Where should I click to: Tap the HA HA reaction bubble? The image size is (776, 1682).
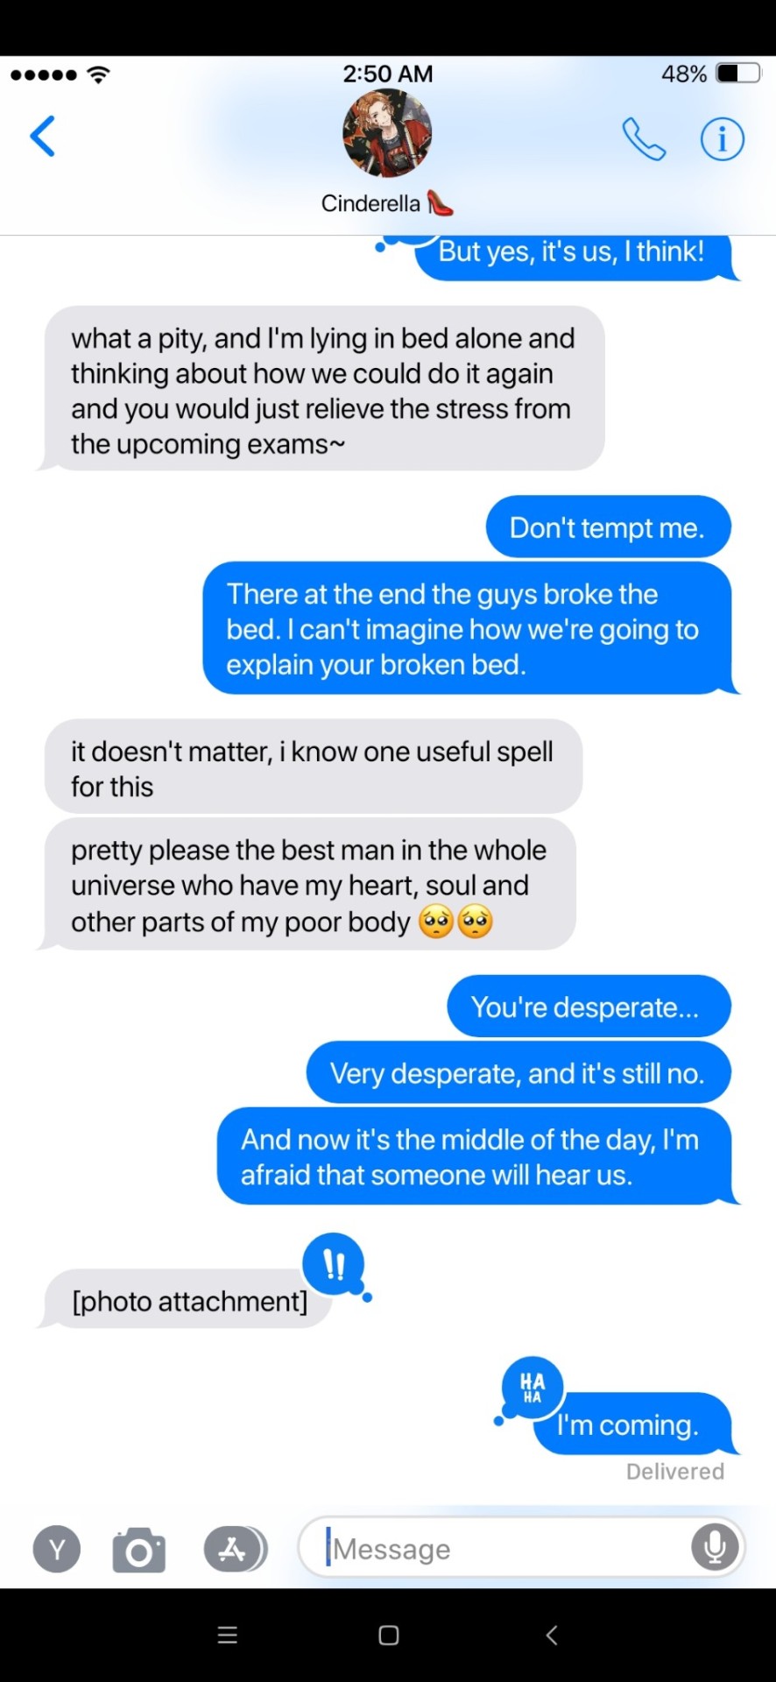tap(533, 1388)
